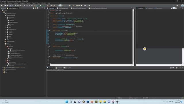184x104 pixels.
Task: Click the Save toolbar icon
Action: 5,5
